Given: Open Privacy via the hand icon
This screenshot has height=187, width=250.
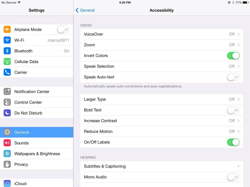Looking at the screenshot, I should [x=7, y=164].
